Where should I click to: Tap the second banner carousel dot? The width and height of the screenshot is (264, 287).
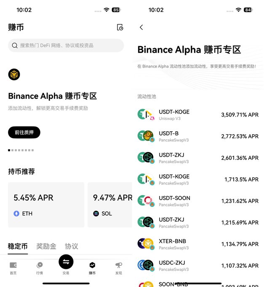pyautogui.click(x=12, y=150)
